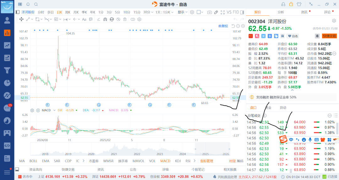Image resolution: width=339 pixels, height=180 pixels.
Task: Select the comment bubble annotation tool
Action: coord(91,19)
